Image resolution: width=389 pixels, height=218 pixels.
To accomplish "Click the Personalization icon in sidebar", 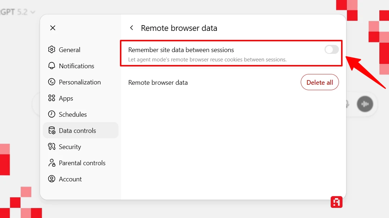I will 52,82.
